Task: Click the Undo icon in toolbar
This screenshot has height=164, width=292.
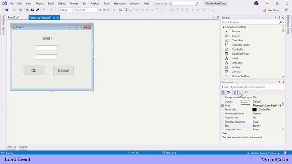Action: coord(44,10)
